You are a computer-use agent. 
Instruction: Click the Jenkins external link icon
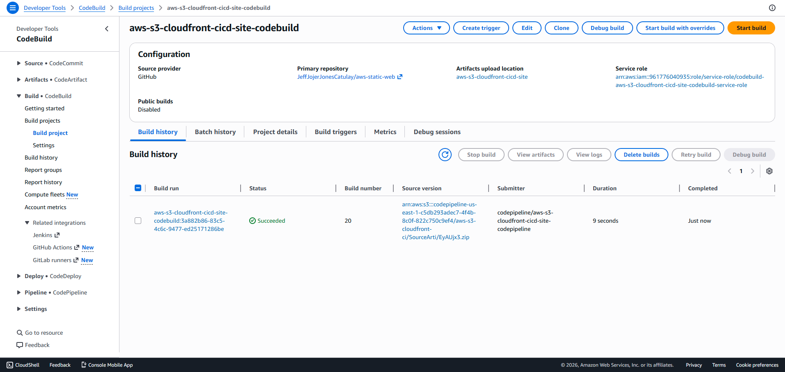(57, 235)
